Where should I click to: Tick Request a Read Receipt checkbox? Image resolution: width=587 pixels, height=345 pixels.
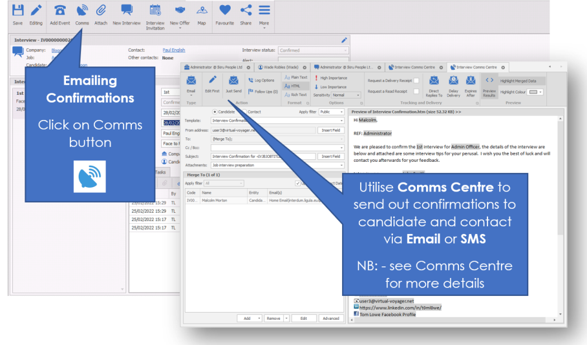tap(416, 92)
